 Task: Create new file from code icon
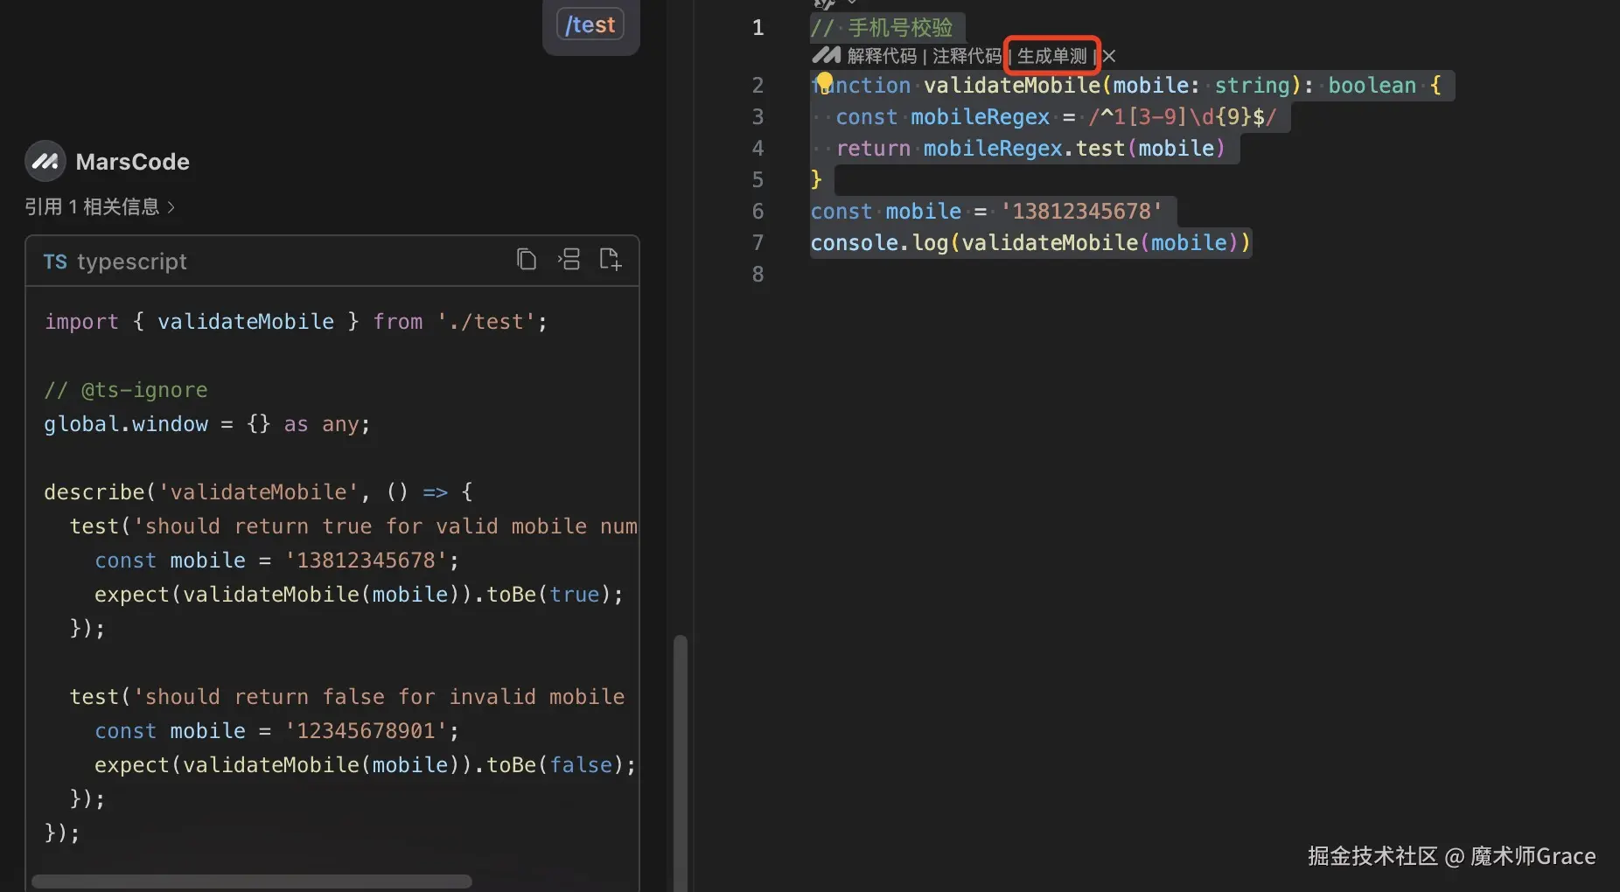(x=611, y=260)
